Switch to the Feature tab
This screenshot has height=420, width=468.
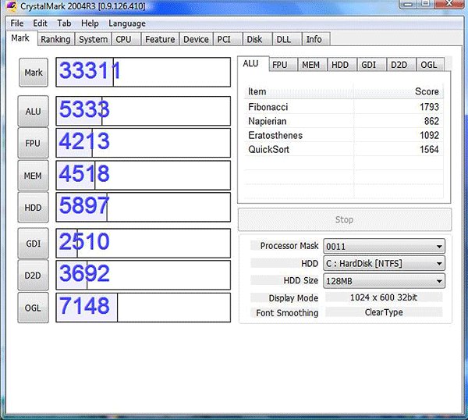[x=160, y=39]
